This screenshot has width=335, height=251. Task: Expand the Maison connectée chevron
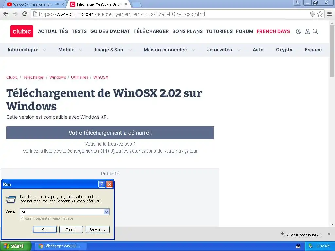[193, 50]
